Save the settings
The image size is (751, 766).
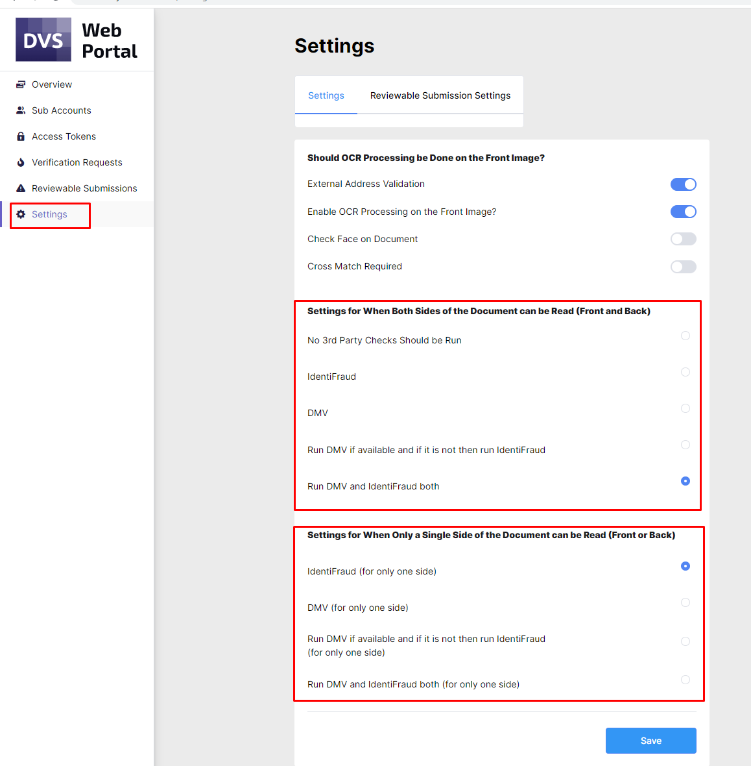(651, 741)
